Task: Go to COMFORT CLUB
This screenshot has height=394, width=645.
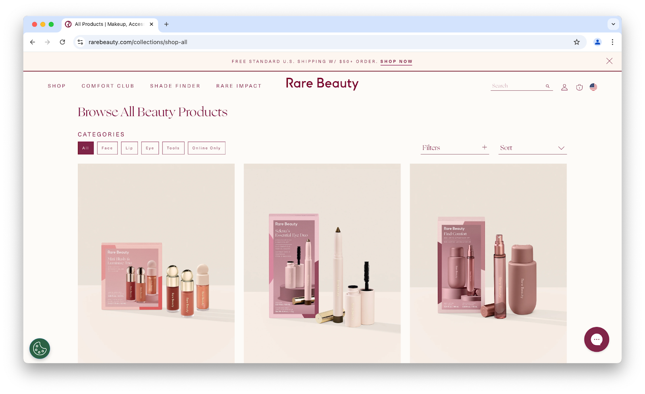Action: tap(108, 86)
